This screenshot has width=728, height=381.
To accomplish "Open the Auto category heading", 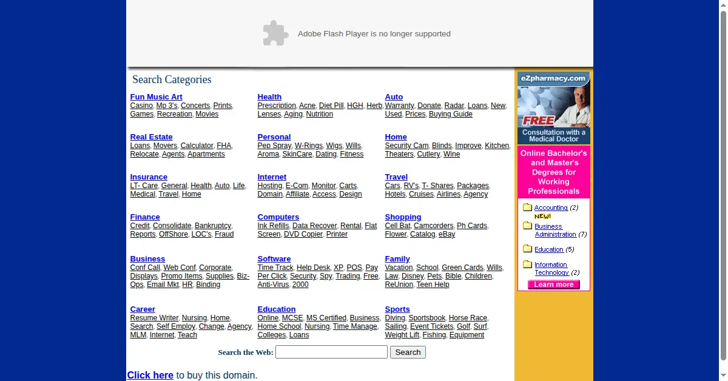I will pyautogui.click(x=394, y=97).
